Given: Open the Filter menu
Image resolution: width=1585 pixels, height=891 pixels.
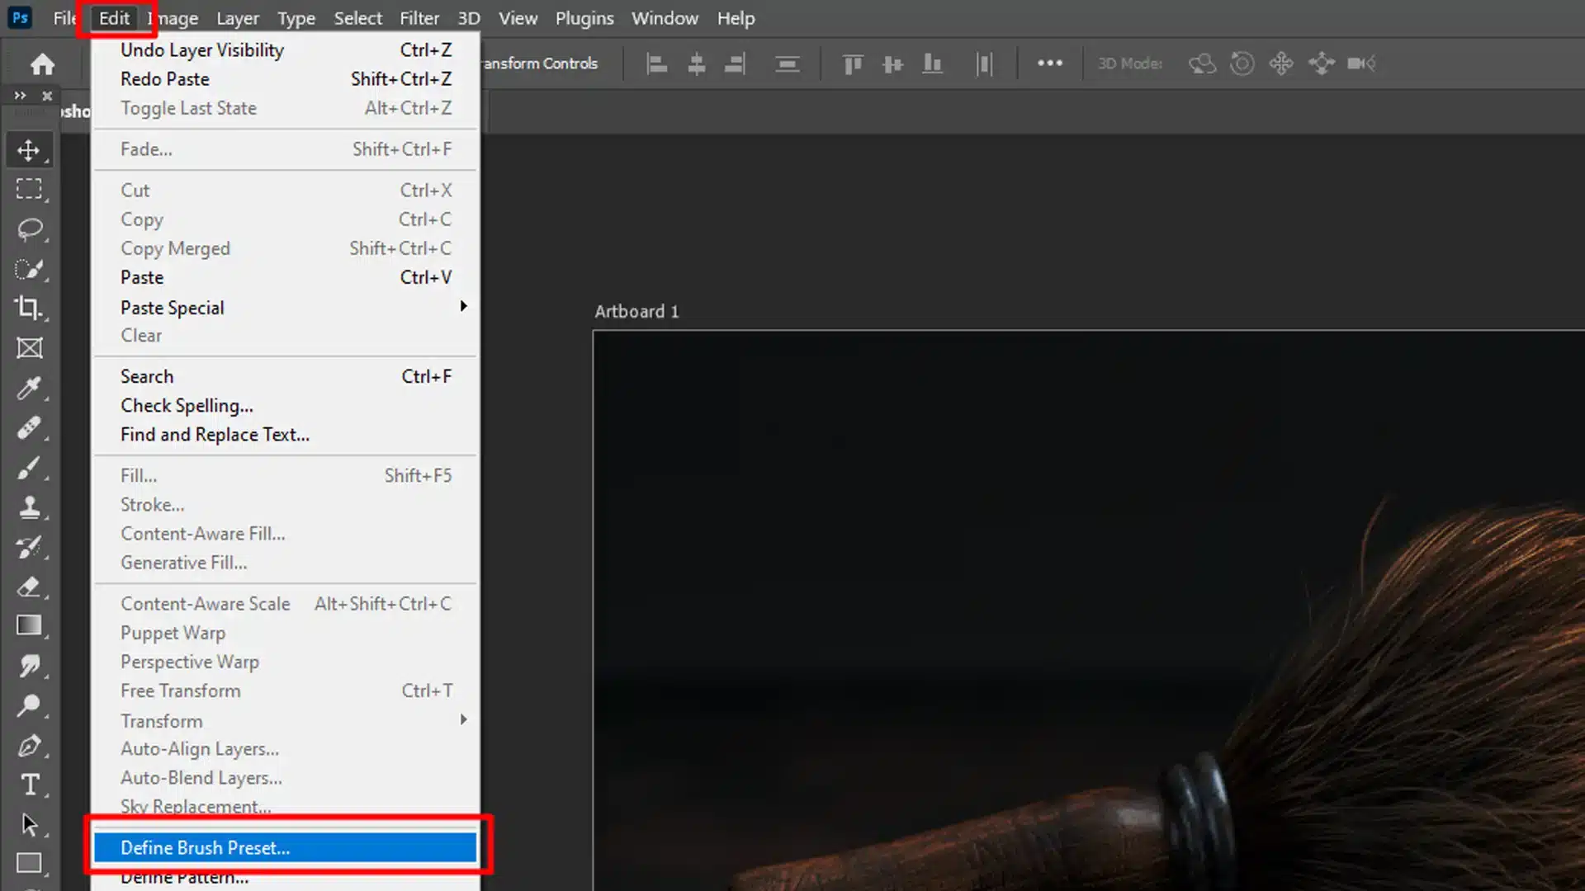Looking at the screenshot, I should click(419, 18).
